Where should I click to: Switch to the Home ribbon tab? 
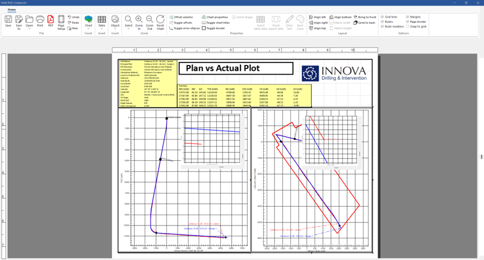click(x=11, y=10)
